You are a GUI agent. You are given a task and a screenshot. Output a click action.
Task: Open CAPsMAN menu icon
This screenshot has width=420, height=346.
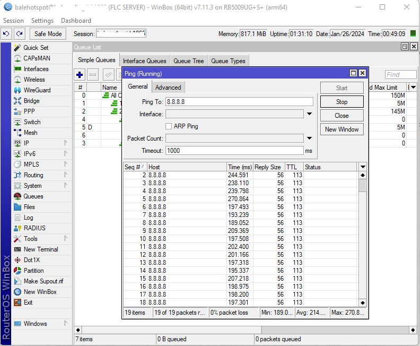click(17, 58)
